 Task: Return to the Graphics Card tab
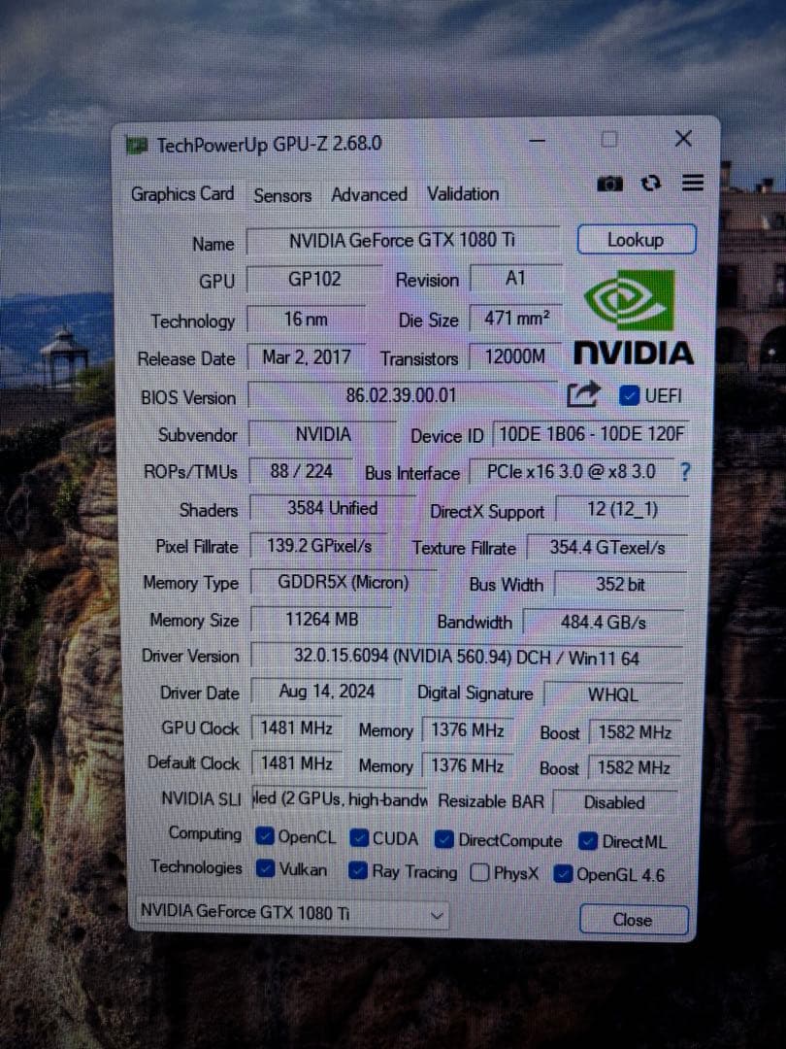click(x=181, y=194)
